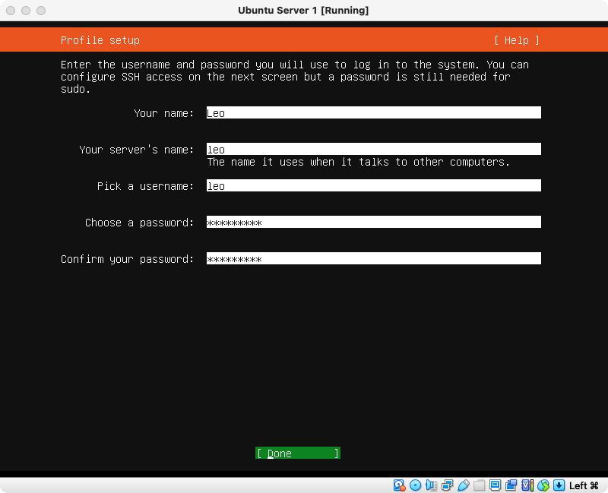
Task: Toggle the mouse integration icon
Action: tap(543, 485)
